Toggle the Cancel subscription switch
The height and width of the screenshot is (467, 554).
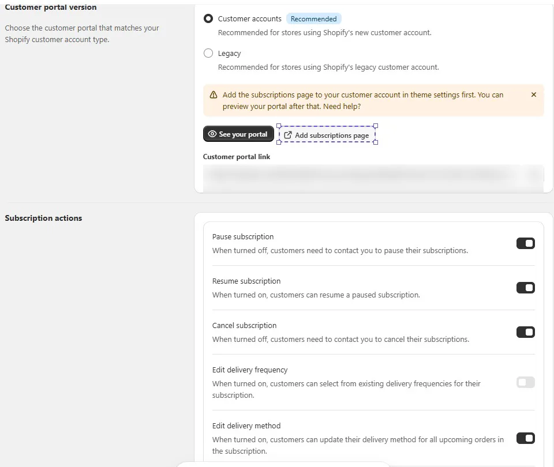pos(525,332)
